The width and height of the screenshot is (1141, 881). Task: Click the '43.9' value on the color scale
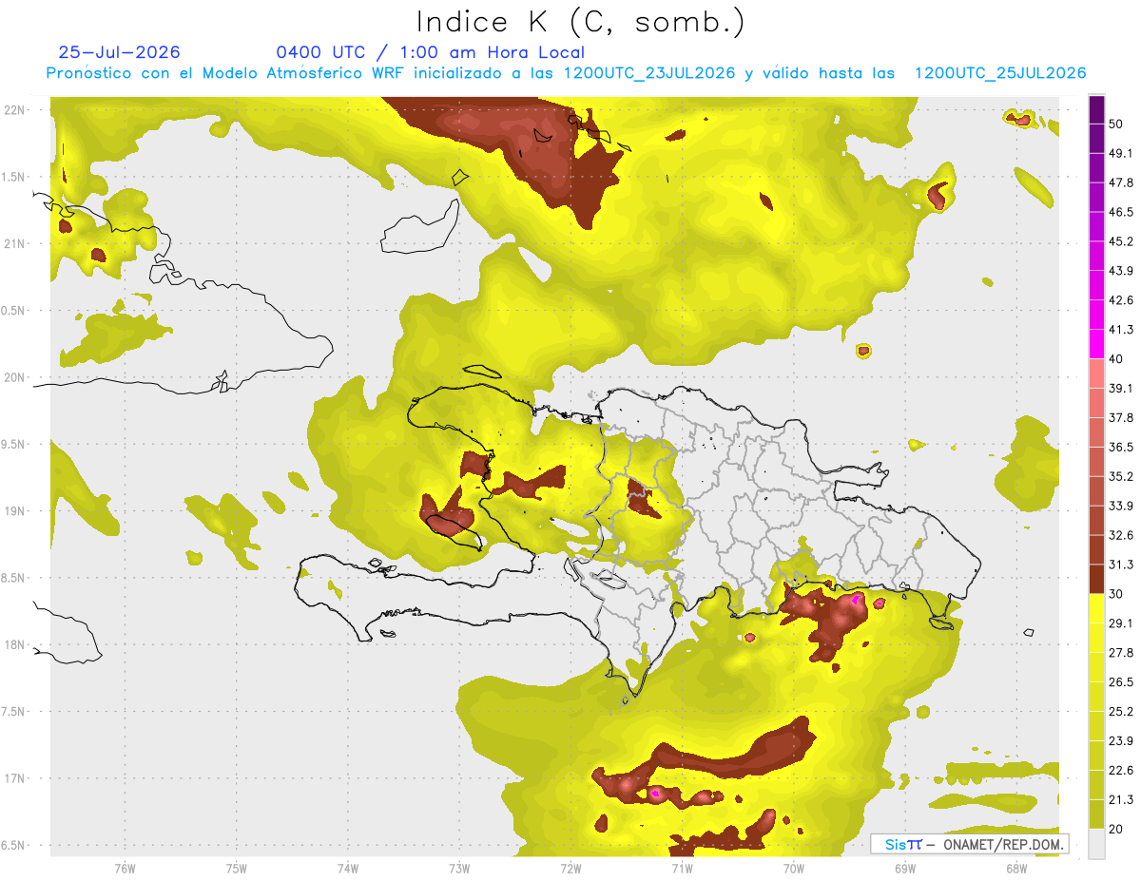(x=1122, y=271)
